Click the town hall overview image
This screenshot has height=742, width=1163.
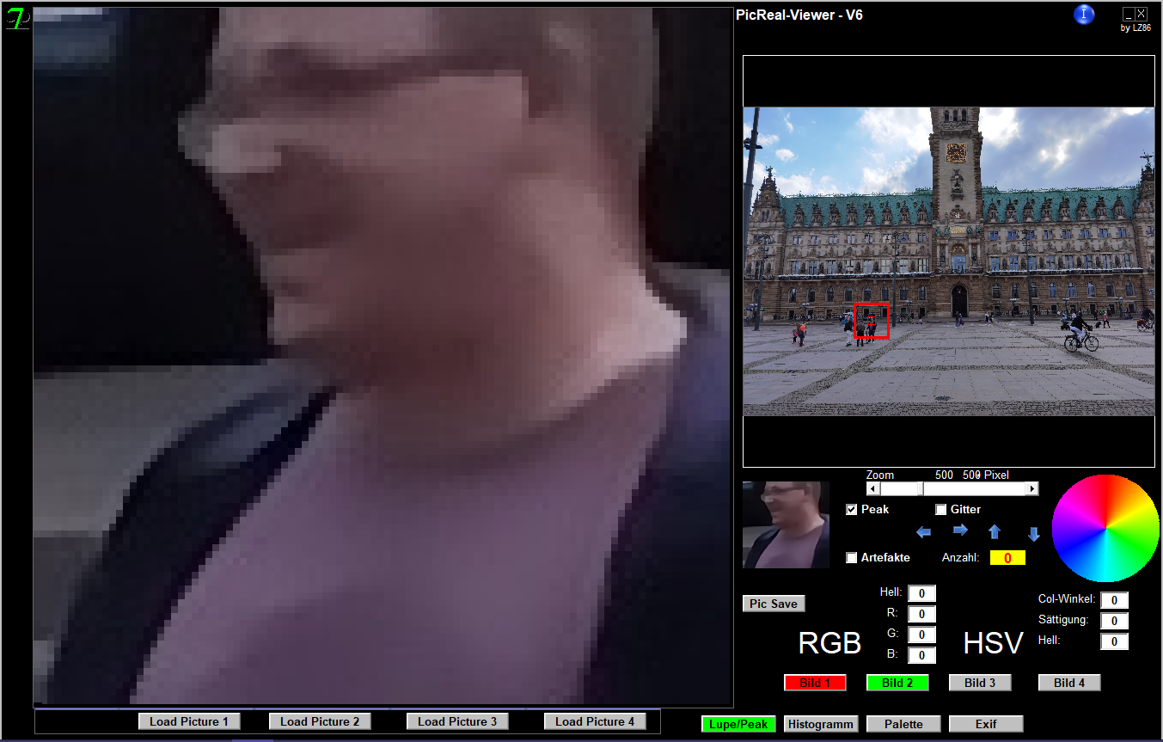click(948, 261)
